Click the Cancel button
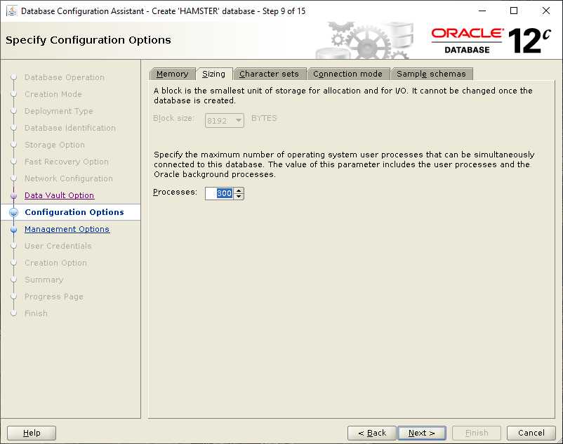 [531, 433]
